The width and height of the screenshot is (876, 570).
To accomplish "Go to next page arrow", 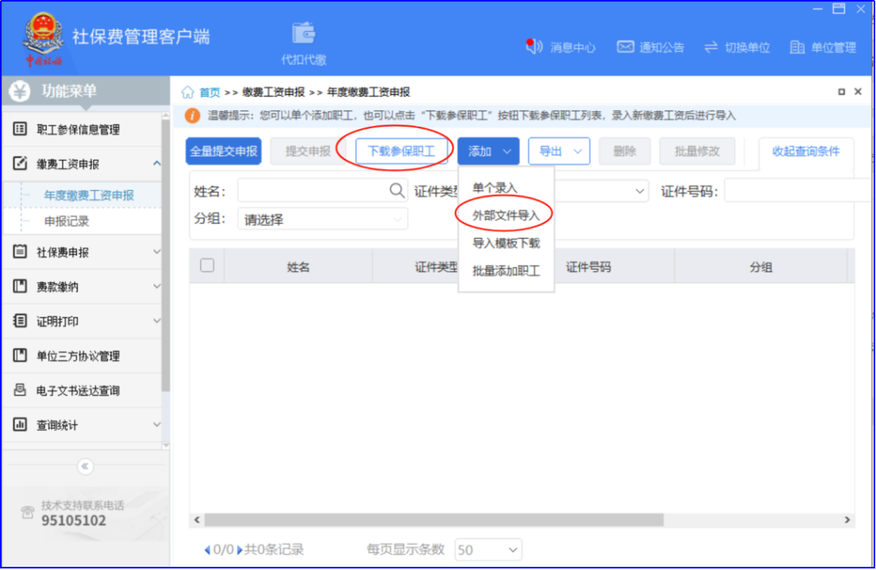I will pos(239,550).
